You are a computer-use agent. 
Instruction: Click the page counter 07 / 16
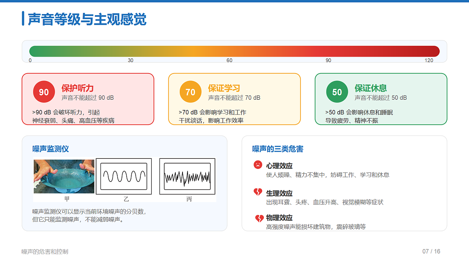431,251
